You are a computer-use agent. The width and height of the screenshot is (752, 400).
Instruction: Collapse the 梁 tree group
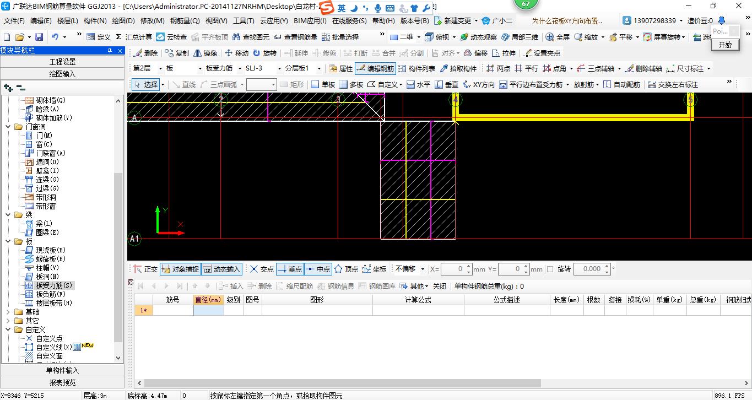9,215
